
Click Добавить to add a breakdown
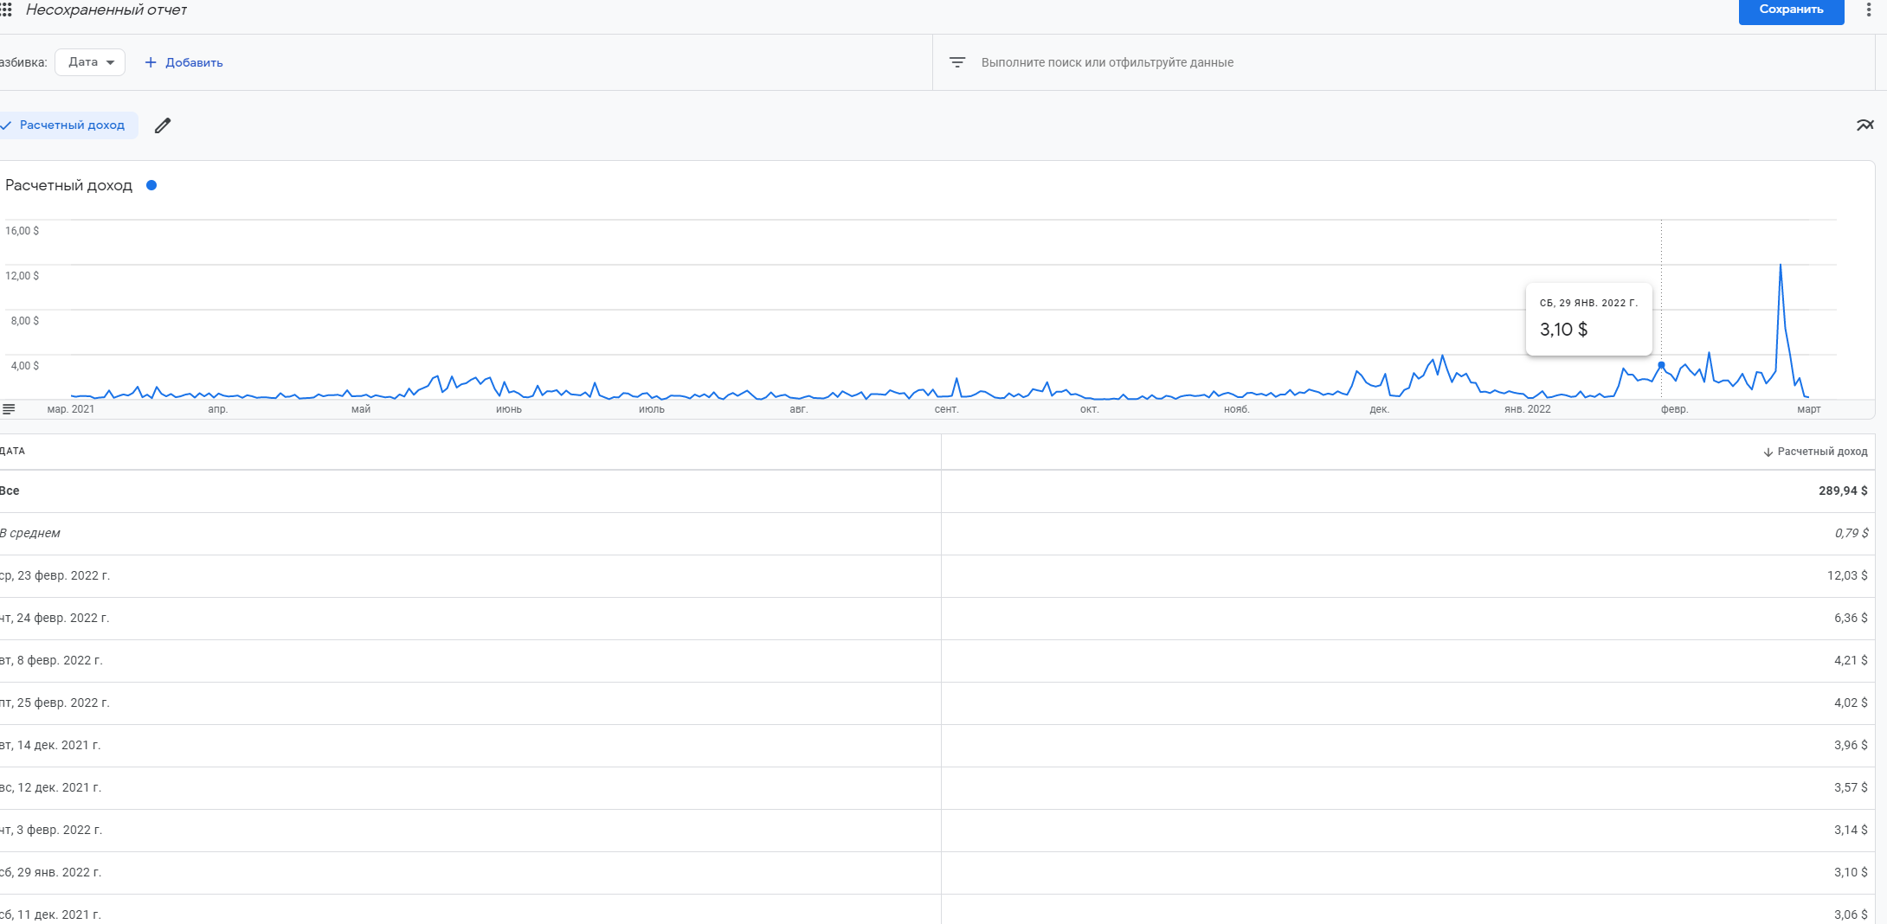click(194, 62)
